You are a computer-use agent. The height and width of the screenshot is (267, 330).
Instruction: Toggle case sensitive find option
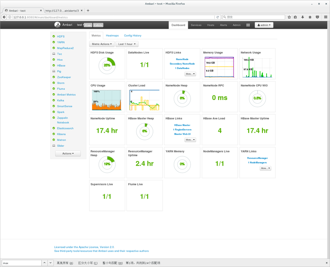[88, 263]
